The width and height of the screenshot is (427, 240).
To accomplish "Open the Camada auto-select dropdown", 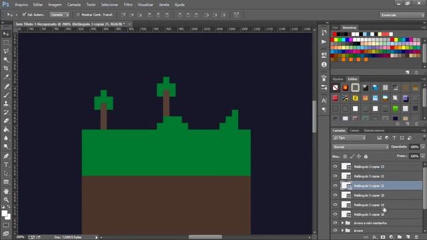I will [59, 15].
